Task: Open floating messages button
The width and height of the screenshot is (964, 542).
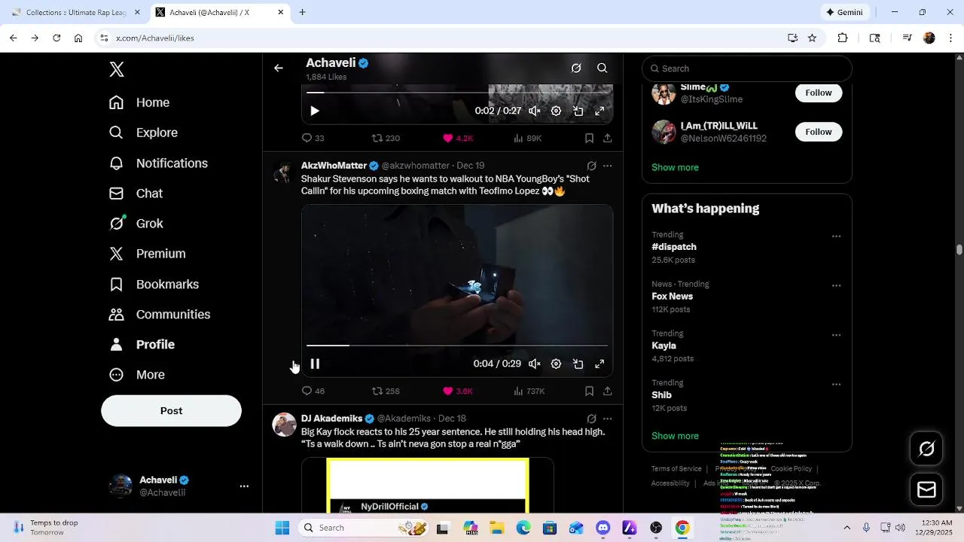Action: 927,490
